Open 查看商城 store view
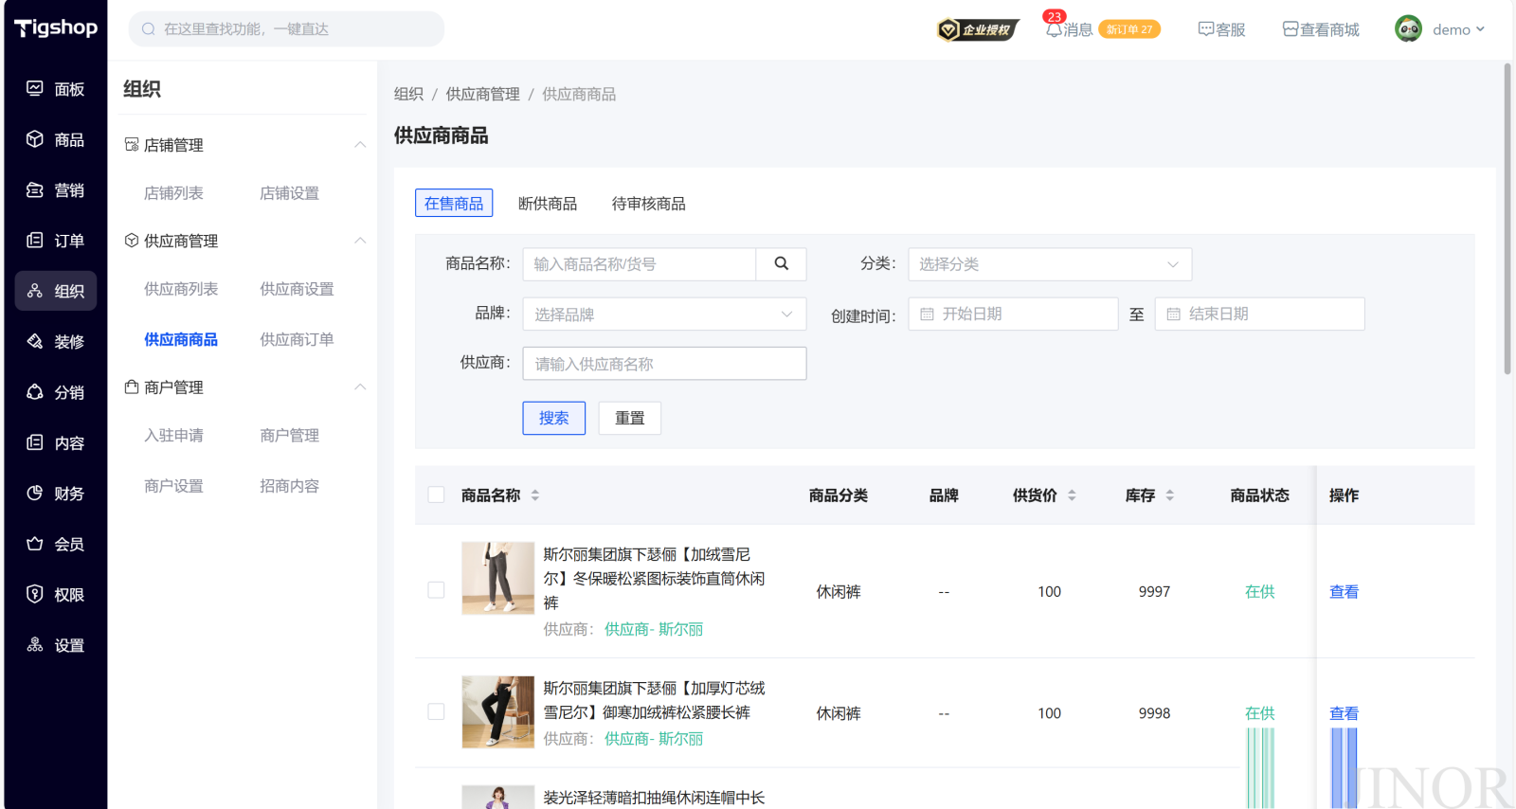This screenshot has width=1516, height=809. pos(1321,29)
